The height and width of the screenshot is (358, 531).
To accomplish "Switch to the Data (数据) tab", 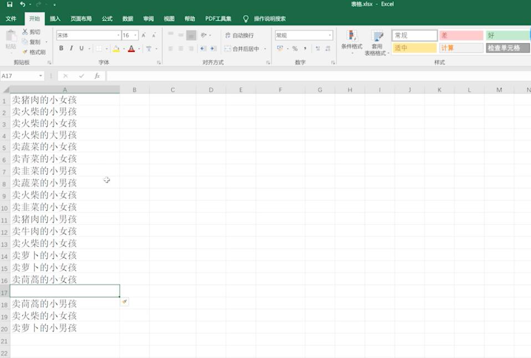I will click(x=127, y=19).
